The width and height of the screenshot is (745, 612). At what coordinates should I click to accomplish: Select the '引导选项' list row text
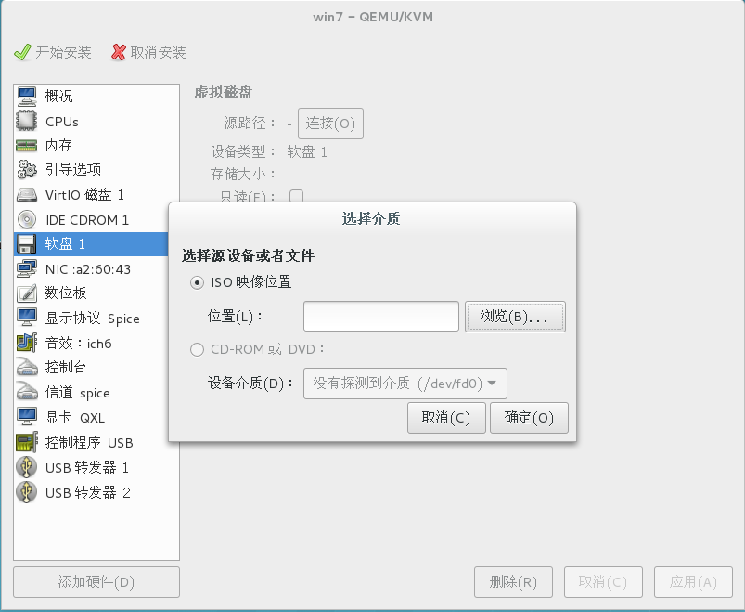point(73,169)
